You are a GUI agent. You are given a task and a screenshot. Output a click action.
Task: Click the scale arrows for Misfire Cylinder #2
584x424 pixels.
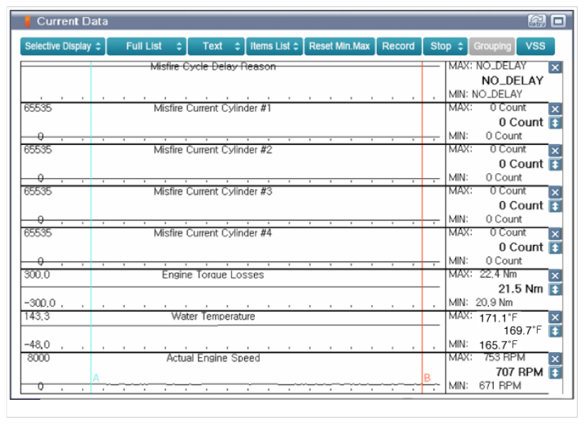[x=556, y=165]
